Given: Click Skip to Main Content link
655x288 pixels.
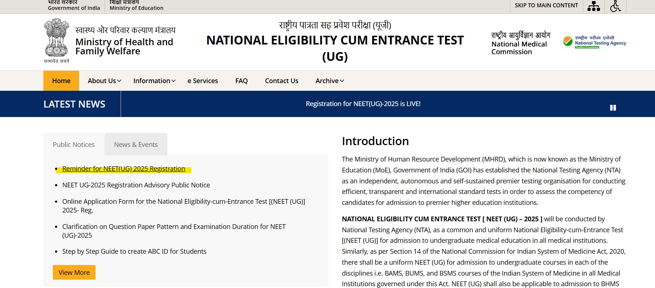Looking at the screenshot, I should click(546, 5).
